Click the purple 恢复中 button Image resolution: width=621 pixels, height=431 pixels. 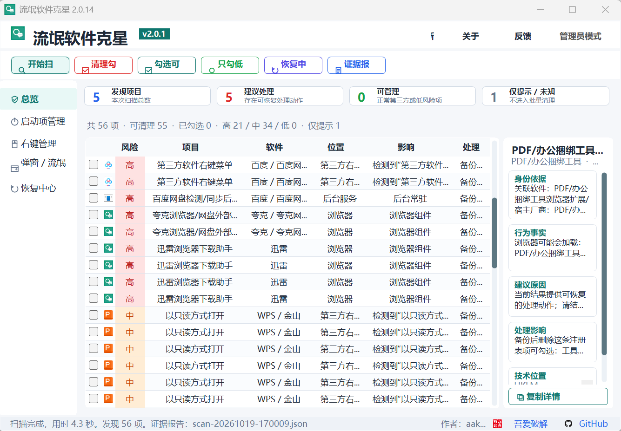294,65
